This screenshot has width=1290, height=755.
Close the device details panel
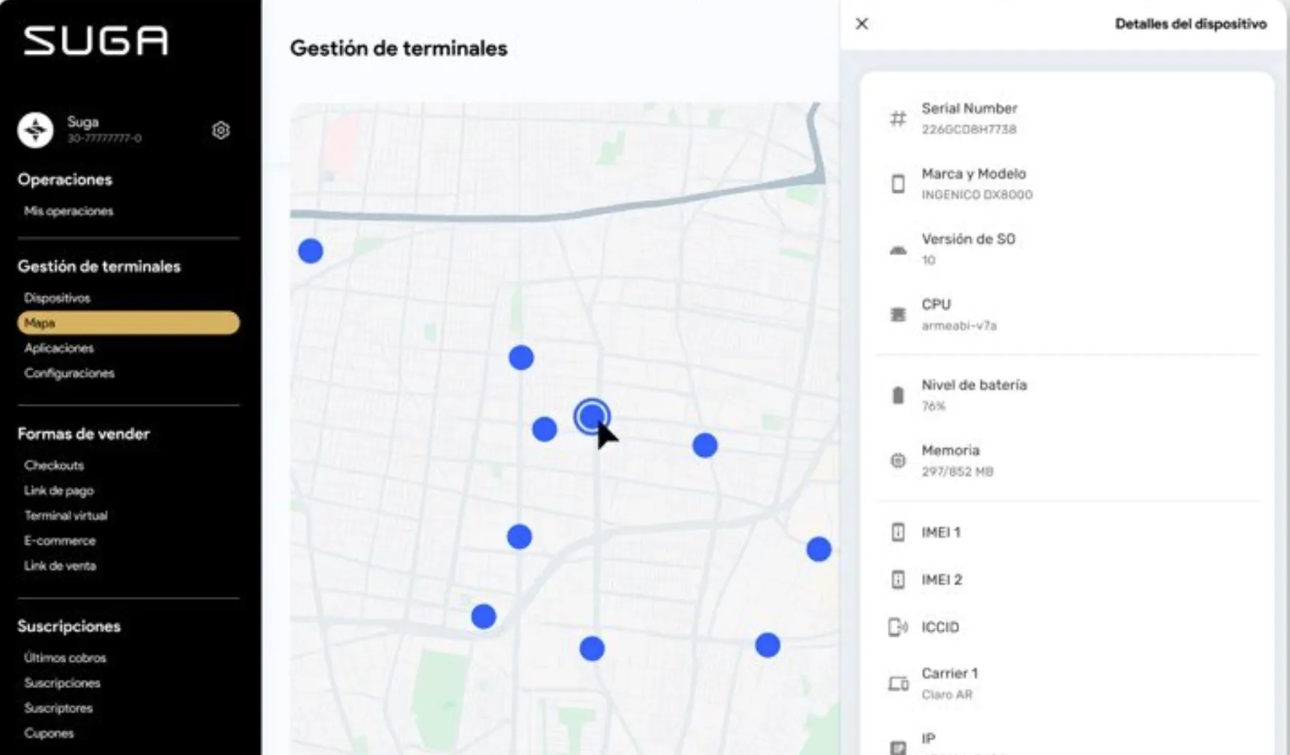point(862,24)
